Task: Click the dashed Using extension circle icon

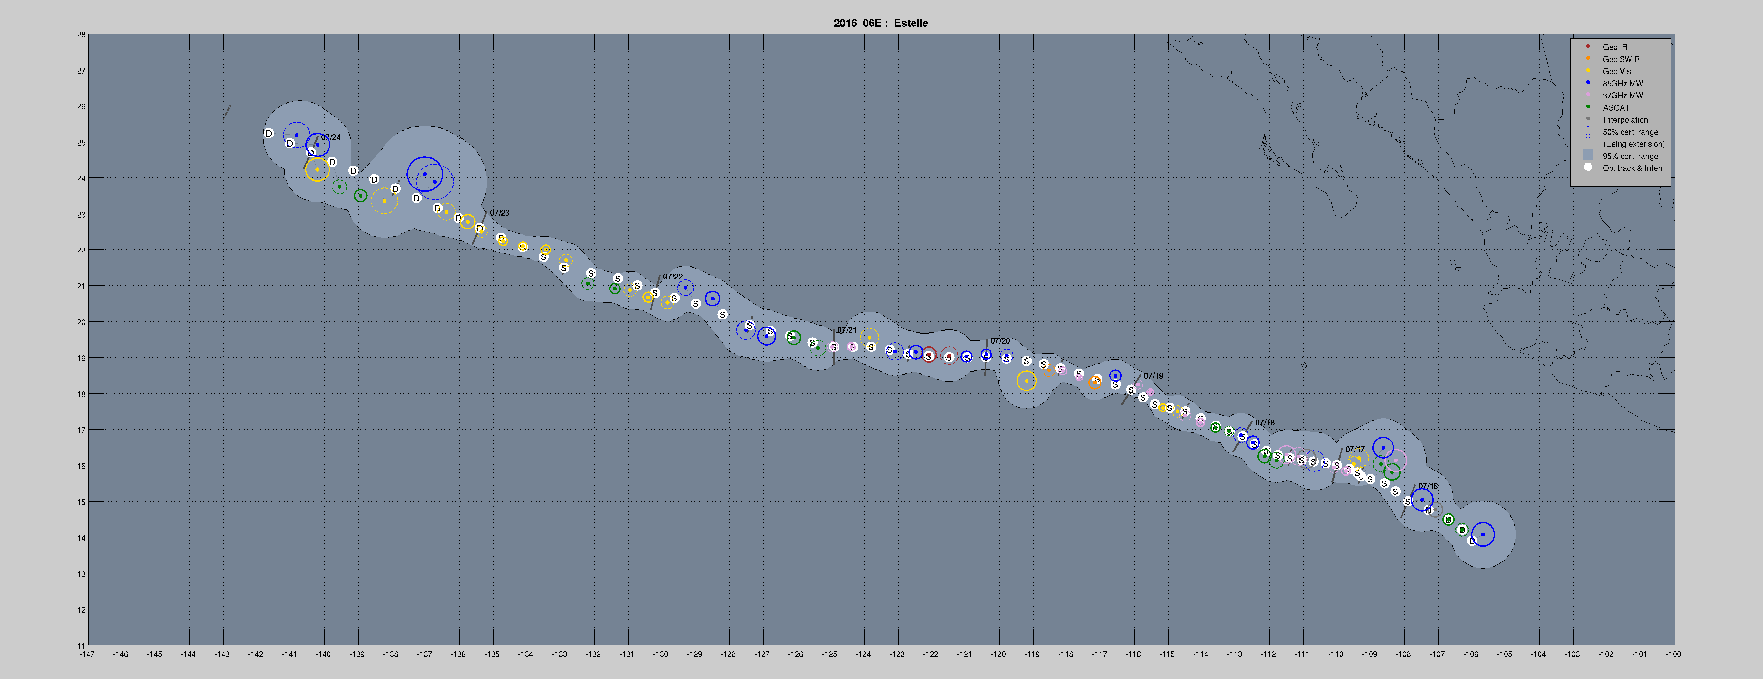Action: [x=1588, y=144]
